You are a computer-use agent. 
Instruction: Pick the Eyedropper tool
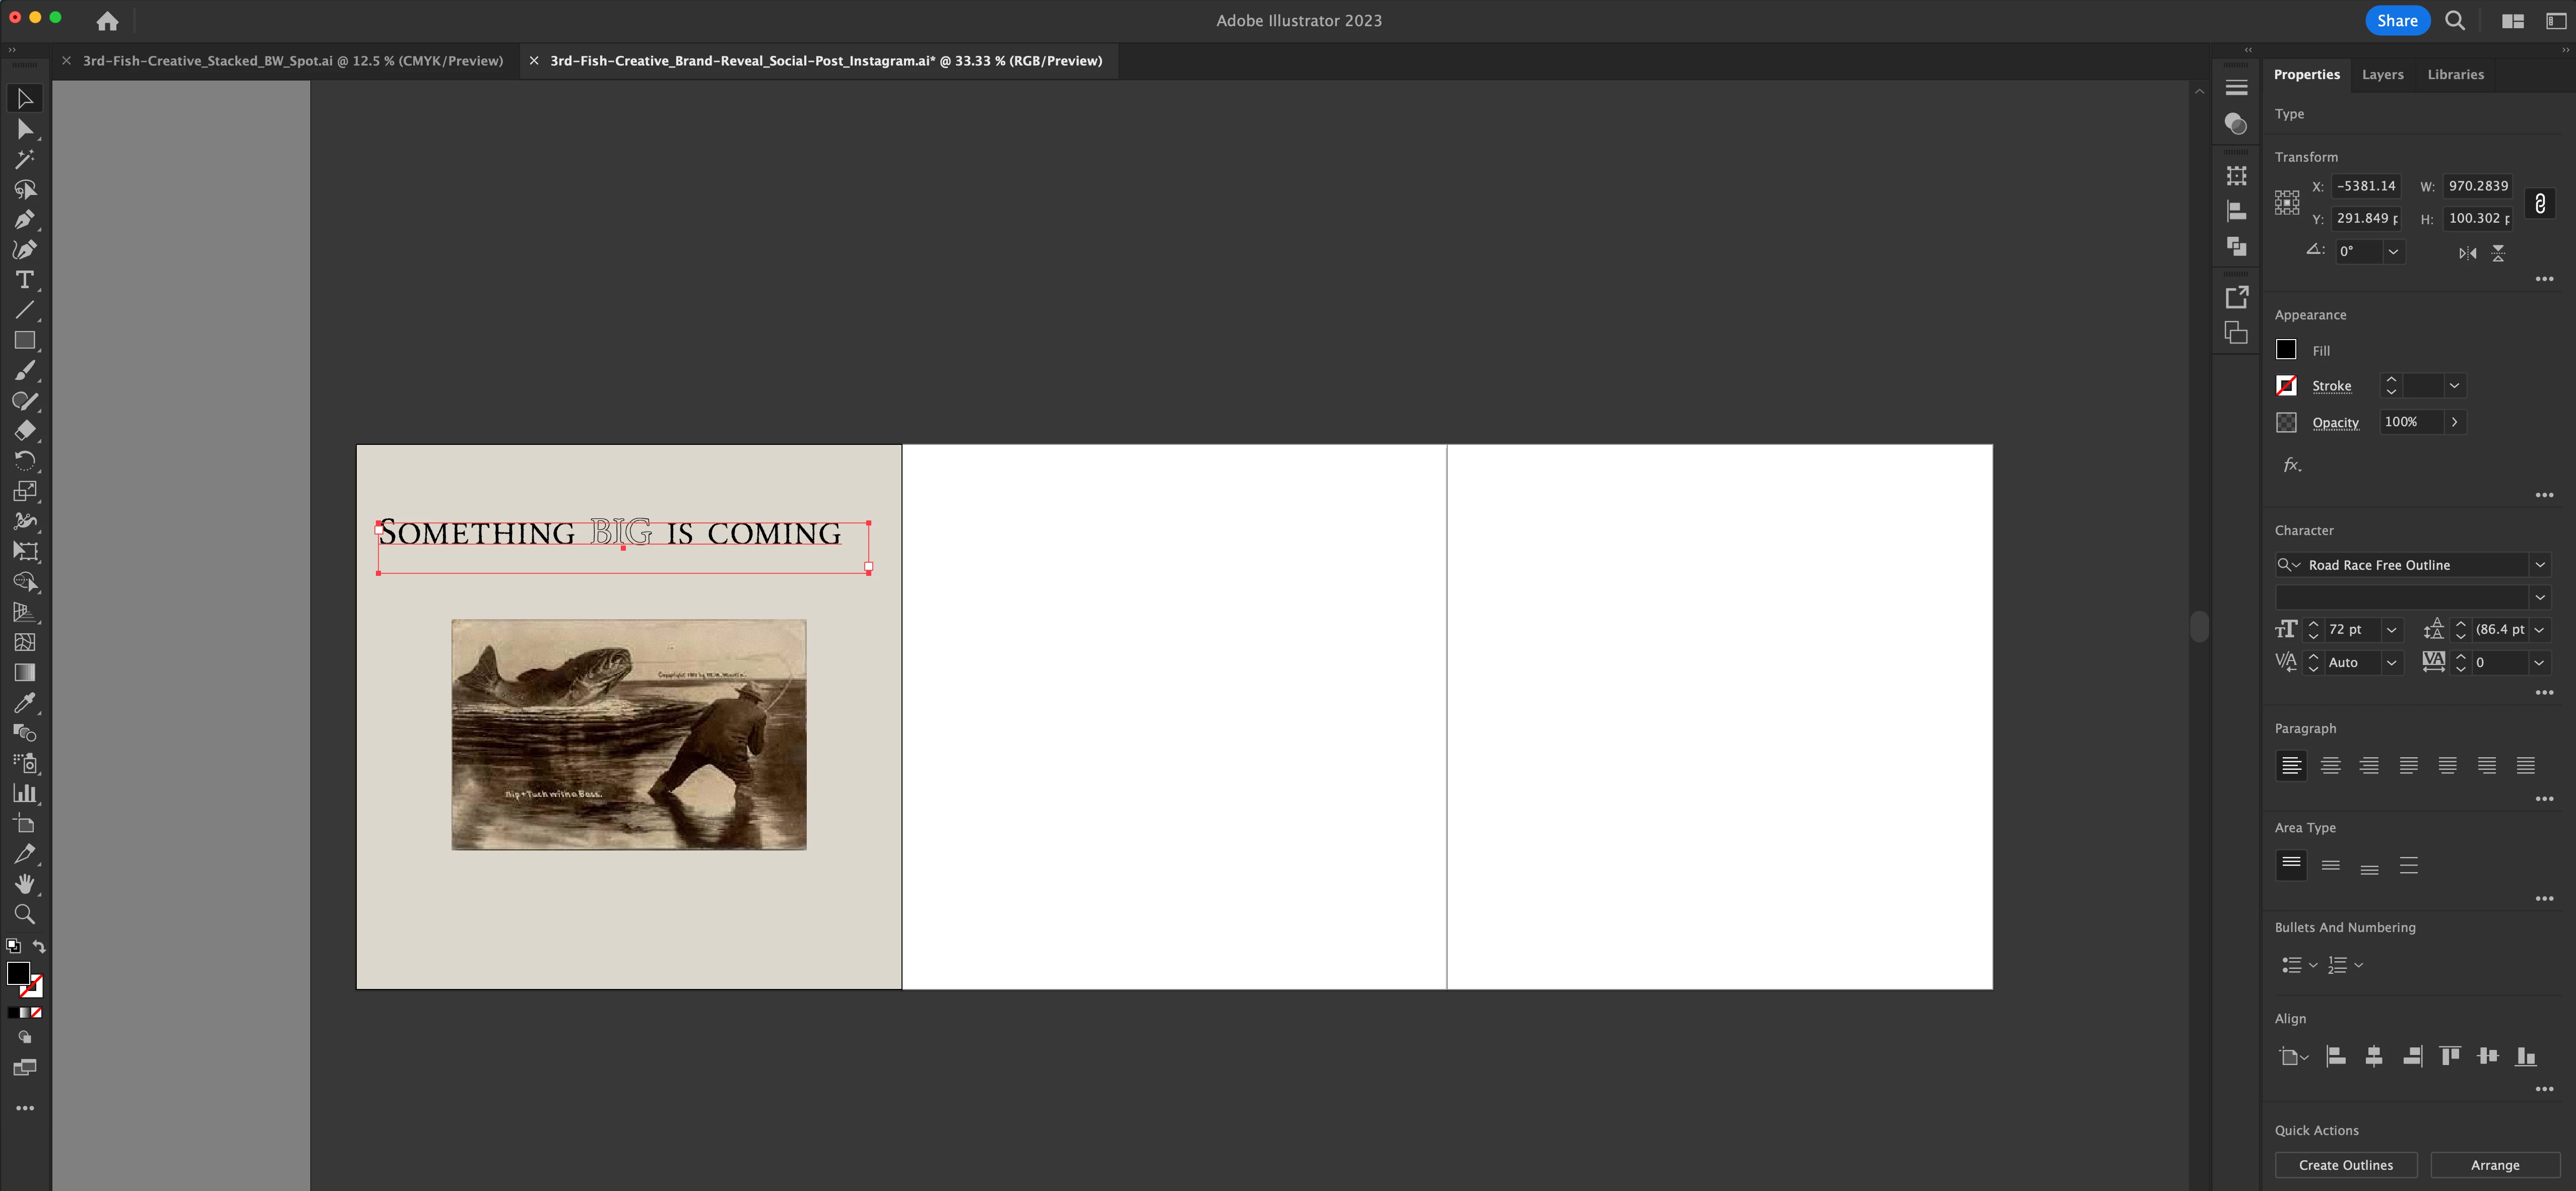(25, 702)
